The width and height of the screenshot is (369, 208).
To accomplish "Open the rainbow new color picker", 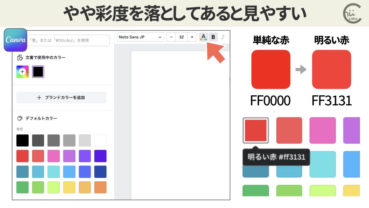I will [22, 71].
